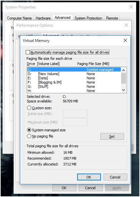Choose the No paging file option
This screenshot has height=197, width=140.
coord(29,136)
